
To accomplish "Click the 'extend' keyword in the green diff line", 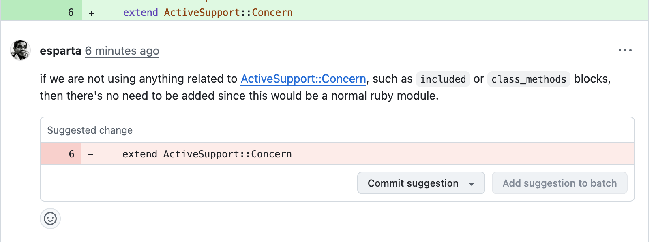I will coord(140,13).
